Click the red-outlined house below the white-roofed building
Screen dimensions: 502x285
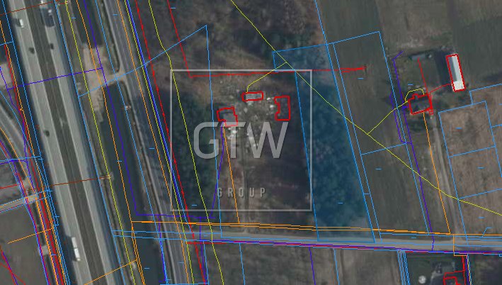[420, 104]
